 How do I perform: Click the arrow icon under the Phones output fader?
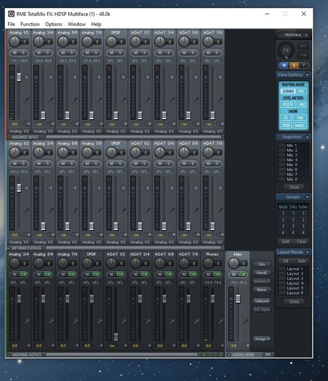[x=222, y=346]
